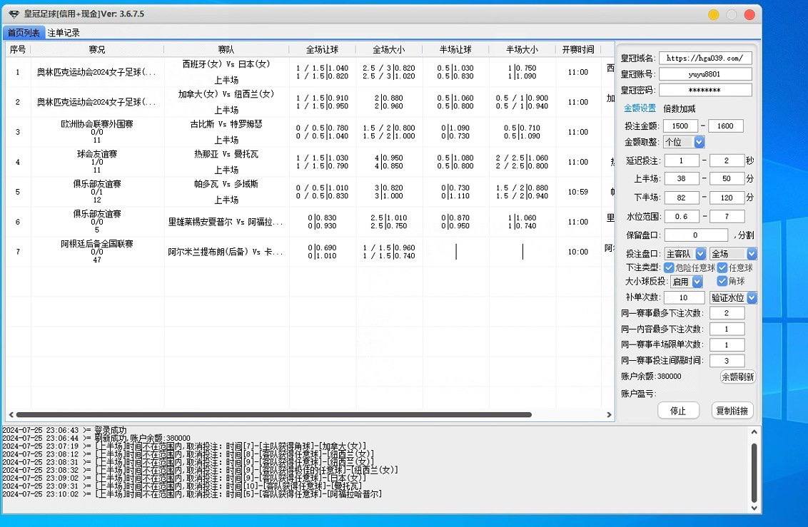Open the 主客队 dropdown for 投注盘口
This screenshot has width=808, height=527.
tap(685, 254)
